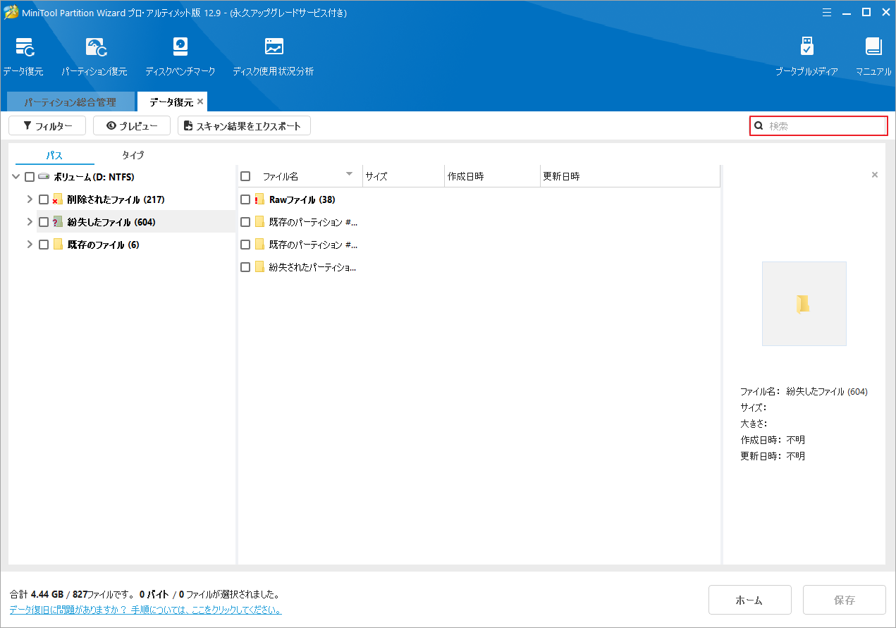Select the 紛失されたパーティション row
The height and width of the screenshot is (628, 896).
[479, 267]
